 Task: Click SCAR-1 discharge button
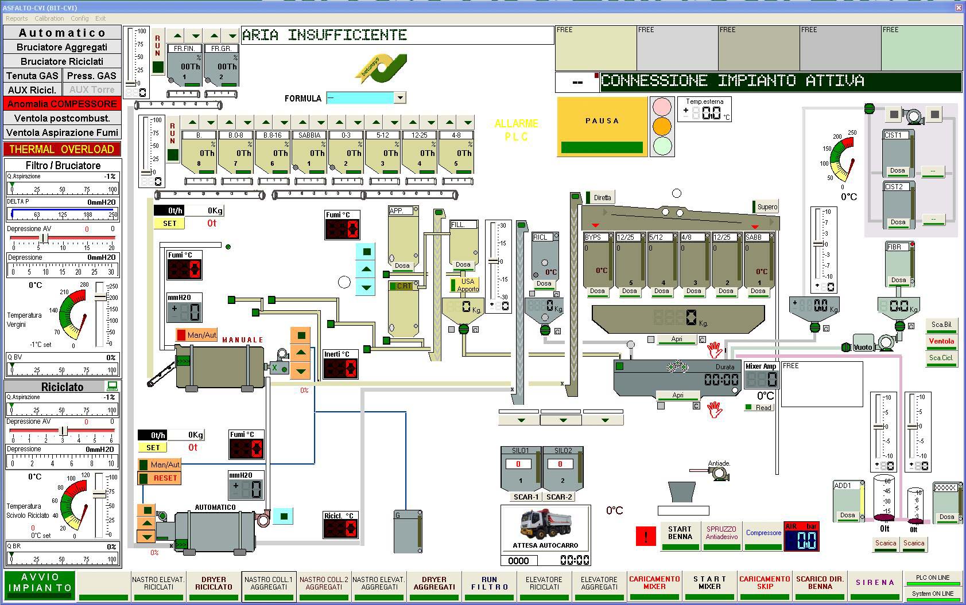[526, 497]
